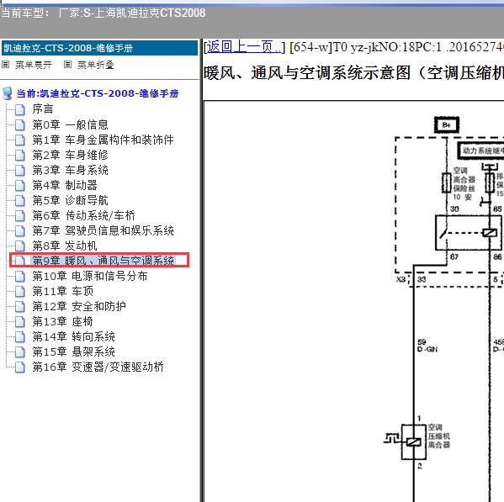
Task: Open 第1章 车身金属构件和装饰件
Action: click(103, 140)
